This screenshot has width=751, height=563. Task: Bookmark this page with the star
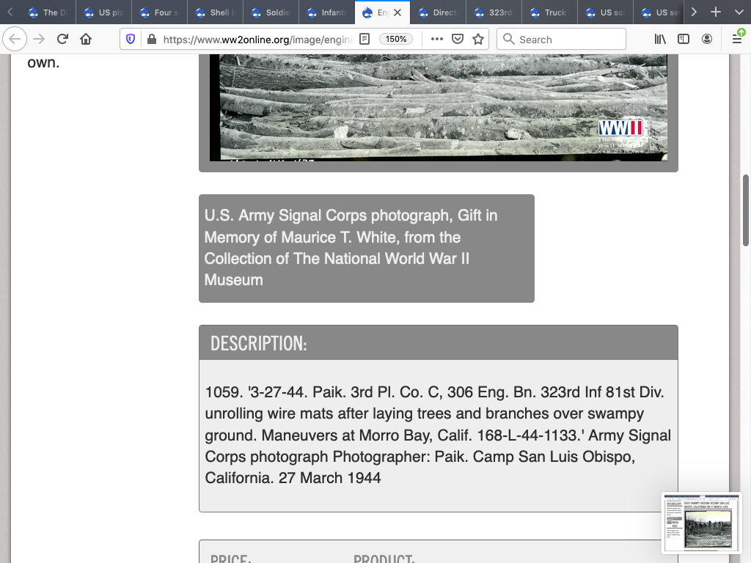(x=478, y=40)
